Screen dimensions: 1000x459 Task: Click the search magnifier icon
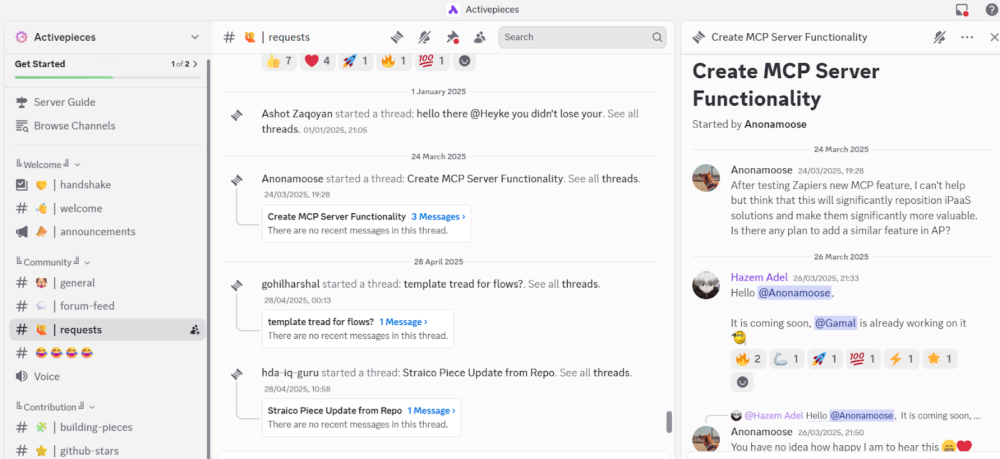657,38
